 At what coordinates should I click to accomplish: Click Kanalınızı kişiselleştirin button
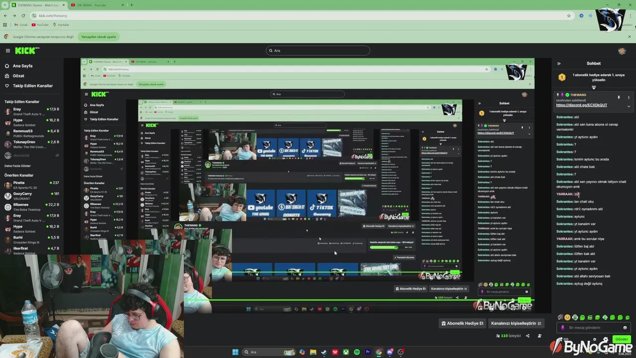[516, 323]
